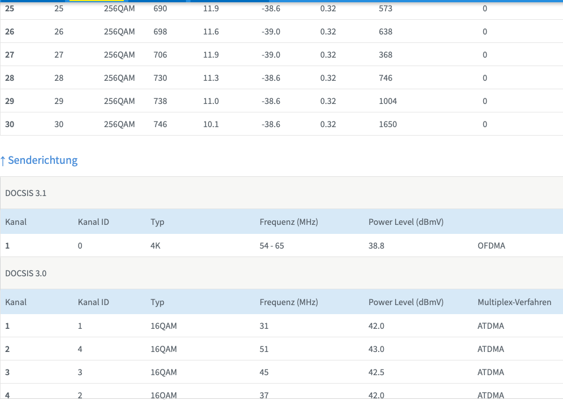Click the 638 value in channel 26 row

[386, 32]
